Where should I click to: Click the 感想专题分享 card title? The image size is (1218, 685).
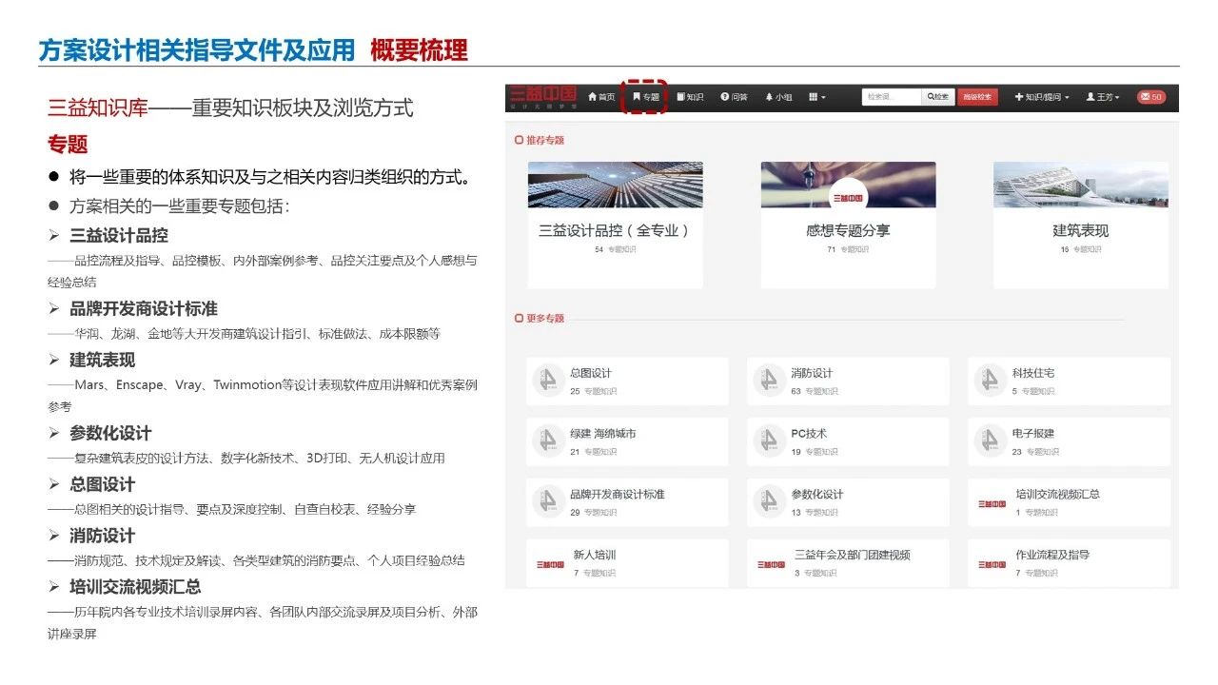pyautogui.click(x=848, y=230)
